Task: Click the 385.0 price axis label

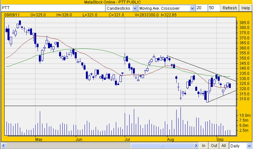Action: [x=244, y=23]
